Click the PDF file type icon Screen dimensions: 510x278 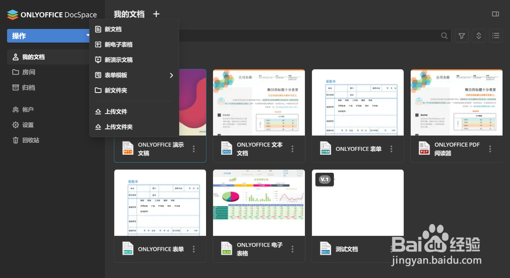(x=424, y=148)
